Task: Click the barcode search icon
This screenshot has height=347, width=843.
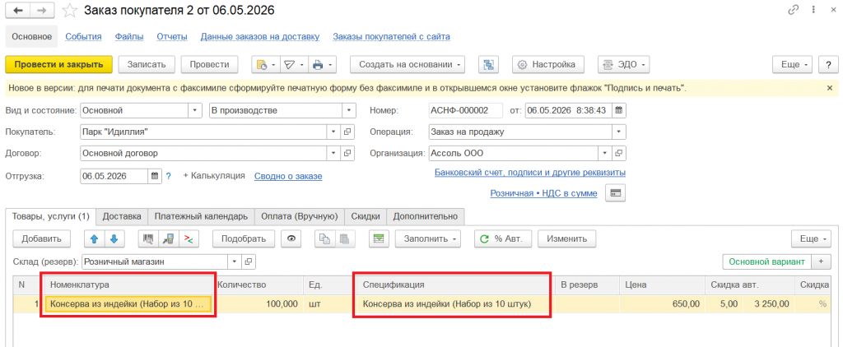Action: [x=148, y=239]
